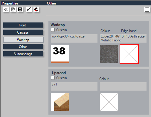151x117 pixels.
Task: Save properties with the floppy disk icon
Action: tap(20, 10)
